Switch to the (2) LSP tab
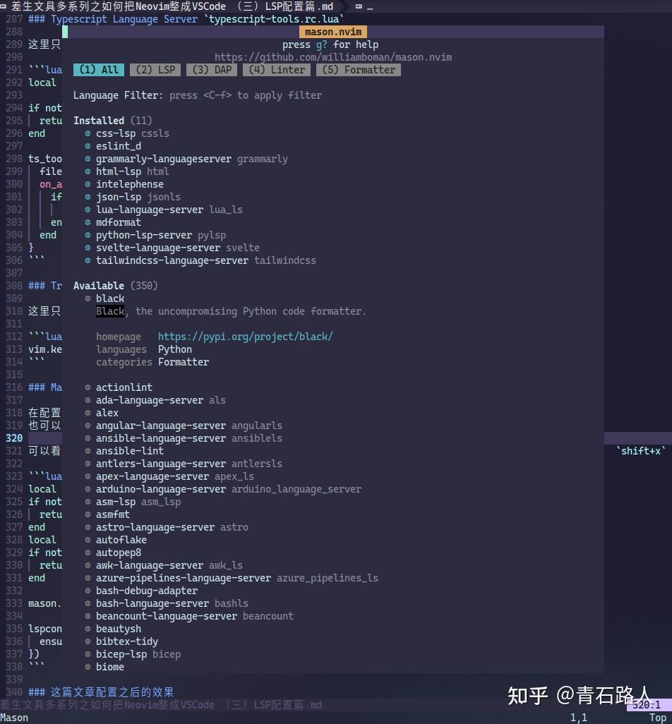This screenshot has height=724, width=672. click(155, 70)
